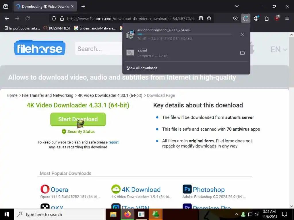The width and height of the screenshot is (294, 220).
Task: Toggle the downloads progress toolbar icon
Action: pyautogui.click(x=246, y=18)
